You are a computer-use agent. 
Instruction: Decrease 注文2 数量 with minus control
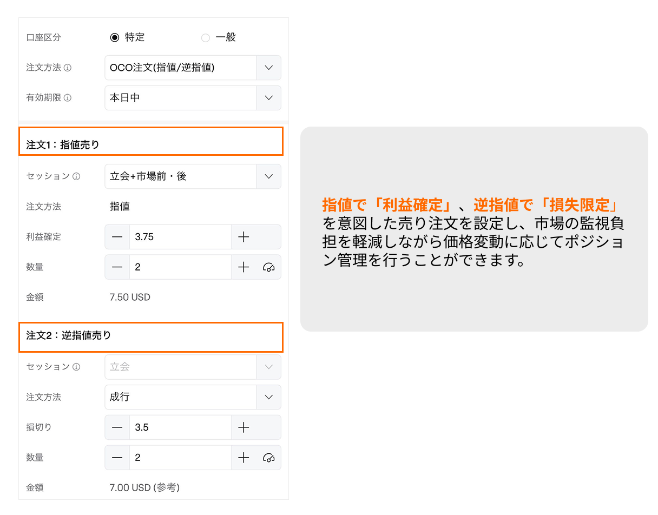[x=117, y=457]
